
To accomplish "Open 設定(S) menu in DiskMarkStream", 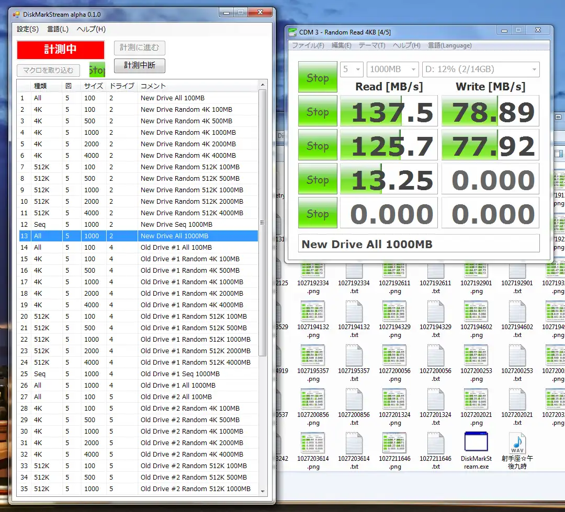I will coord(28,29).
